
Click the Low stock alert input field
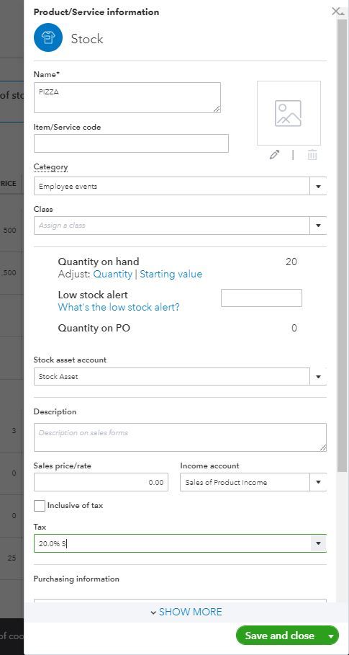(261, 298)
